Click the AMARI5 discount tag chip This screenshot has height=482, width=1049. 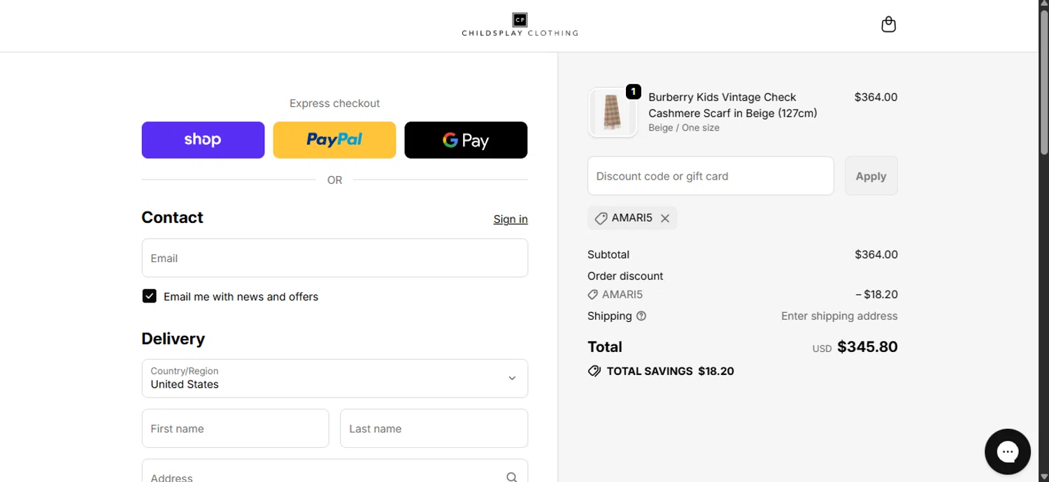pyautogui.click(x=632, y=218)
